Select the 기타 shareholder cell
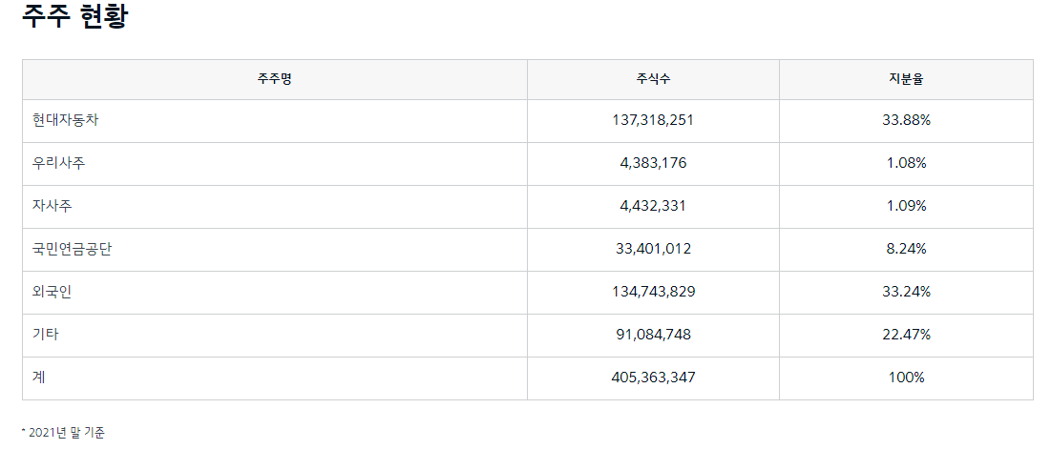 46,335
